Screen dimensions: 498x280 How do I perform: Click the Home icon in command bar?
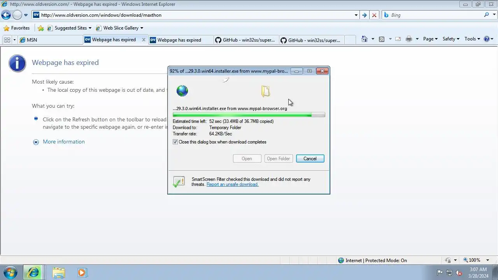point(365,39)
